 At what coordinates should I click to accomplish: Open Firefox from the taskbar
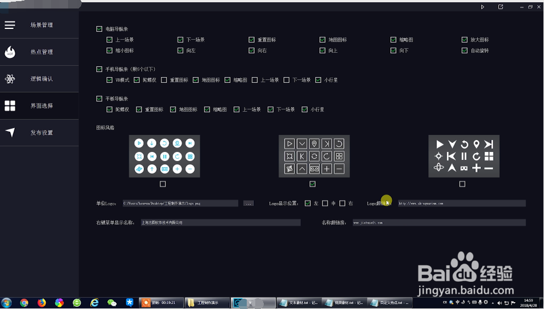[x=41, y=303]
